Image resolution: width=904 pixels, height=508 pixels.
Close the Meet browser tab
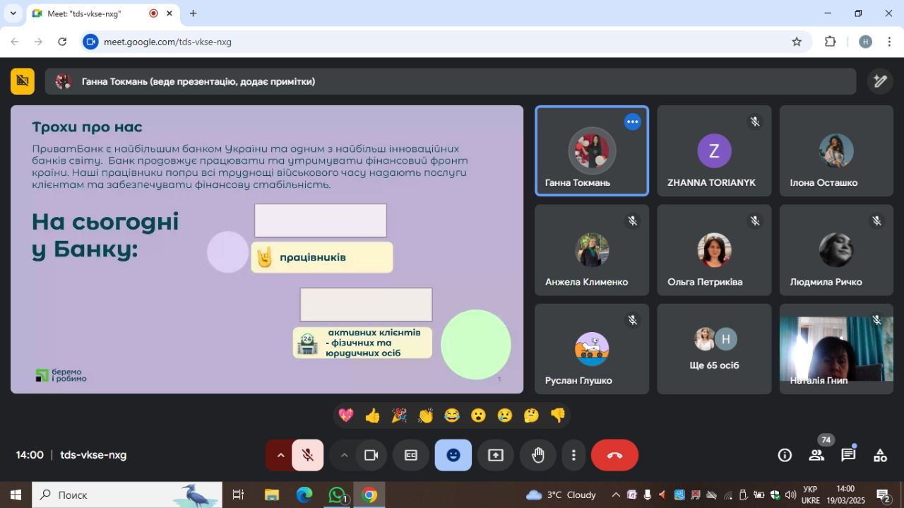(x=169, y=13)
